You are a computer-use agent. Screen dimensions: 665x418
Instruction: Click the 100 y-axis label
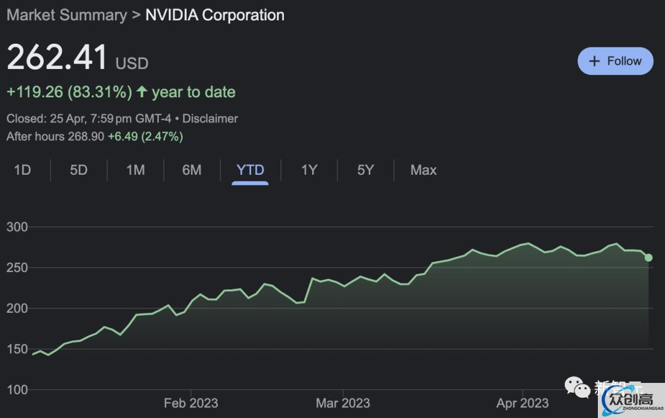17,390
